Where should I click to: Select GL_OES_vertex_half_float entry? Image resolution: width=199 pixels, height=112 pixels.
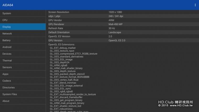click(x=64, y=80)
